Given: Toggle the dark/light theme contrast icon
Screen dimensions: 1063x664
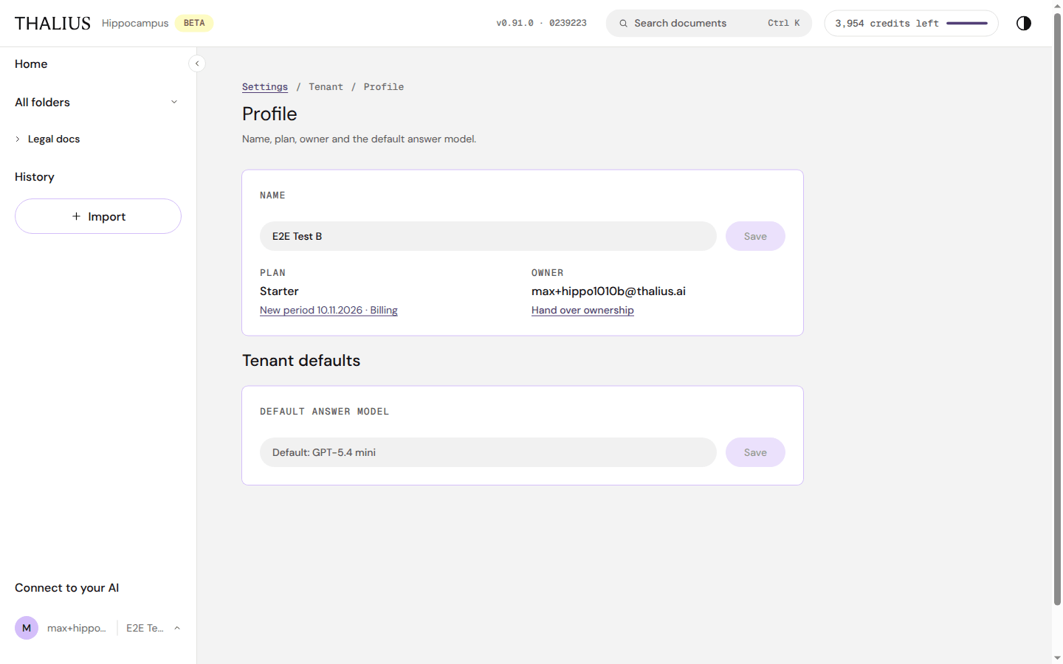Looking at the screenshot, I should click(x=1023, y=23).
